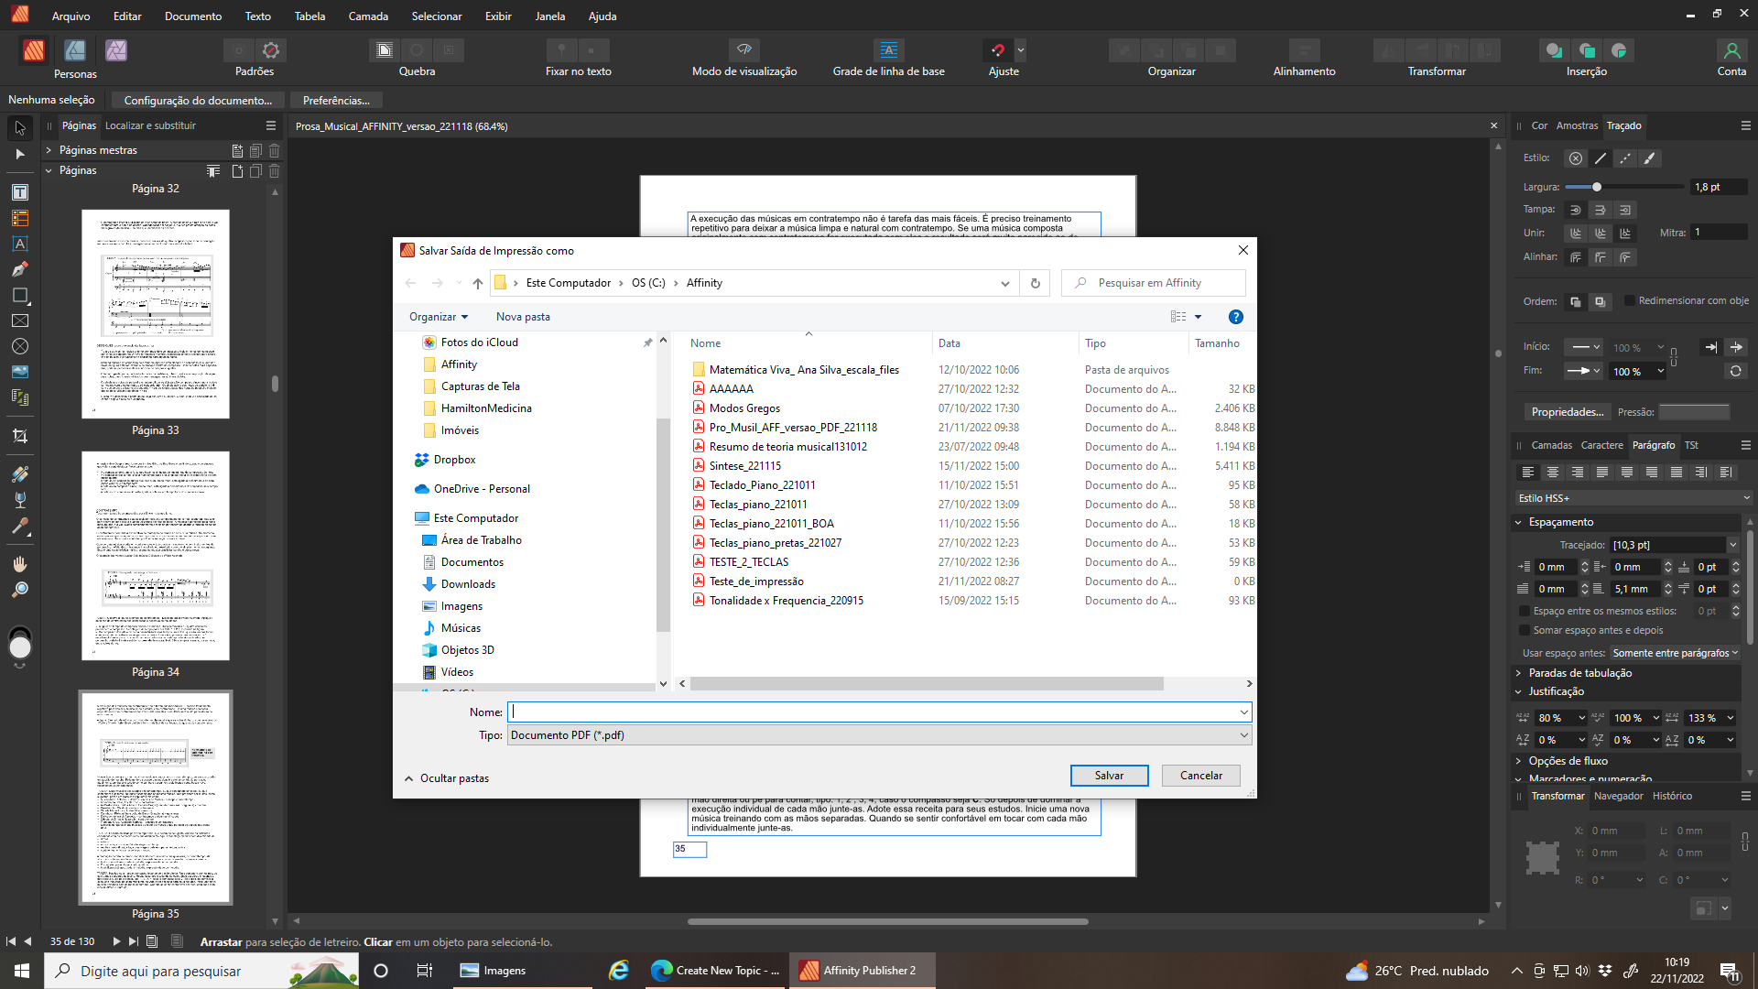Image resolution: width=1758 pixels, height=989 pixels.
Task: Open Windows Start menu
Action: (22, 971)
